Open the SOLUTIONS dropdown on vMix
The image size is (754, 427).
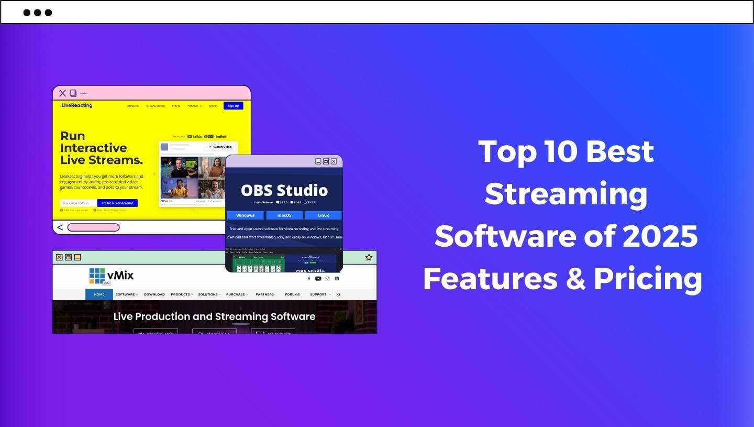pos(209,294)
